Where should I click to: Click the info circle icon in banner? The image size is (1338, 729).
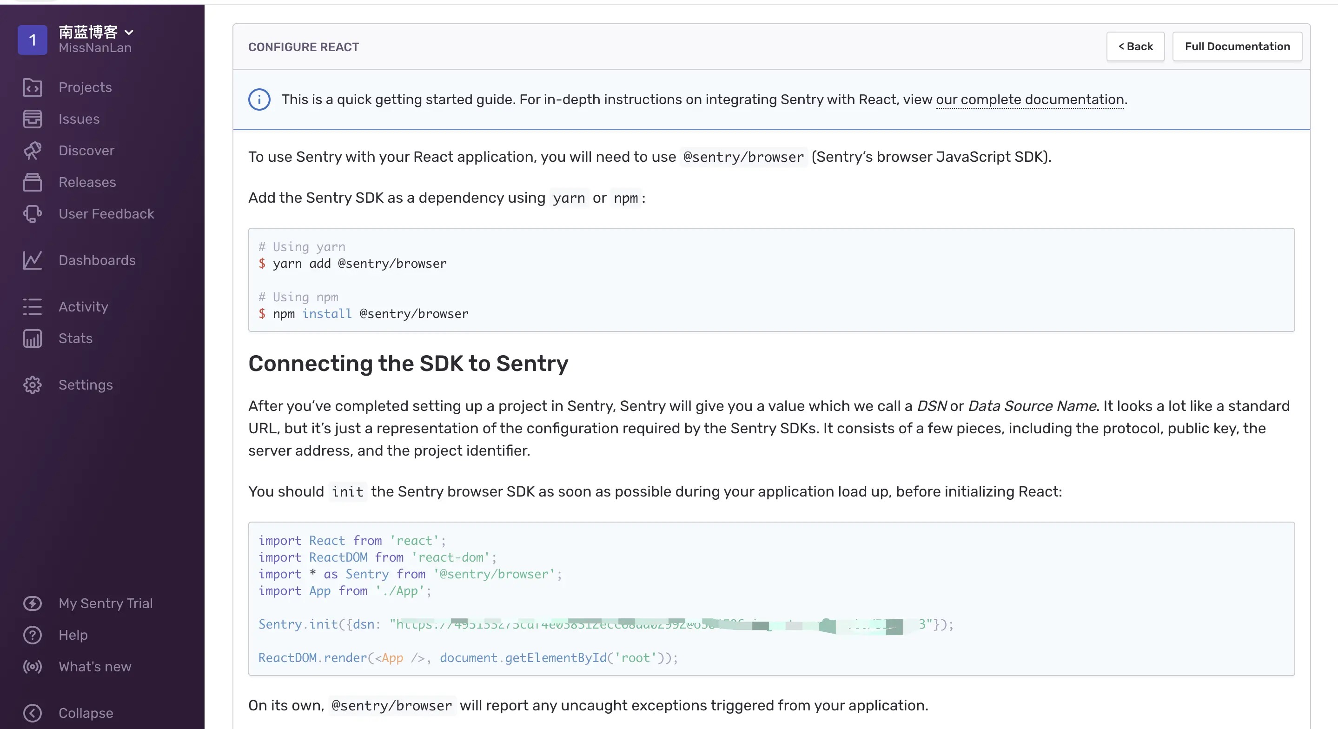point(259,99)
